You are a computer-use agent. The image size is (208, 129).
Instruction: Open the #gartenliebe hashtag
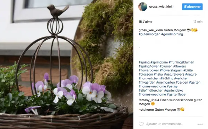[176, 94]
